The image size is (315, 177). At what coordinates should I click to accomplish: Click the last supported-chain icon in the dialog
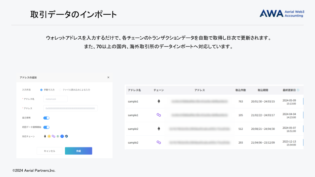pyautogui.click(x=66, y=136)
